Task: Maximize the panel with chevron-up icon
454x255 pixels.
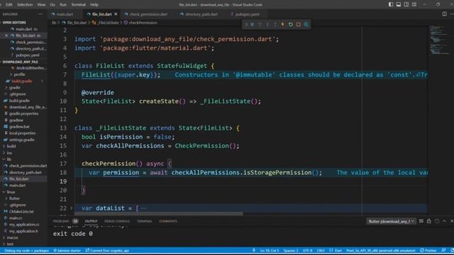Action: pyautogui.click(x=445, y=221)
